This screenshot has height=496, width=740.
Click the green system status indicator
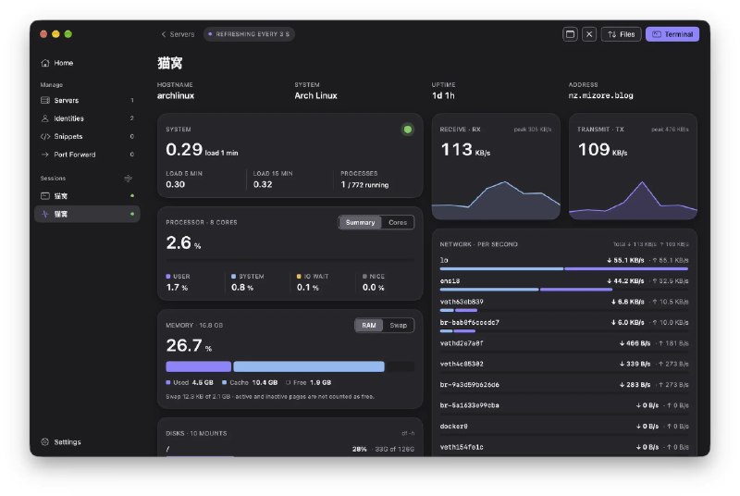click(x=408, y=130)
